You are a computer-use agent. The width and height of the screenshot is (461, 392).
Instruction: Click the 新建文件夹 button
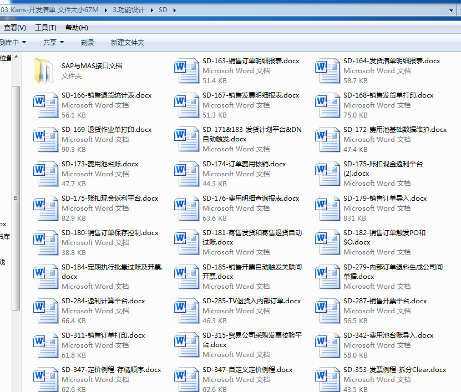tap(127, 42)
